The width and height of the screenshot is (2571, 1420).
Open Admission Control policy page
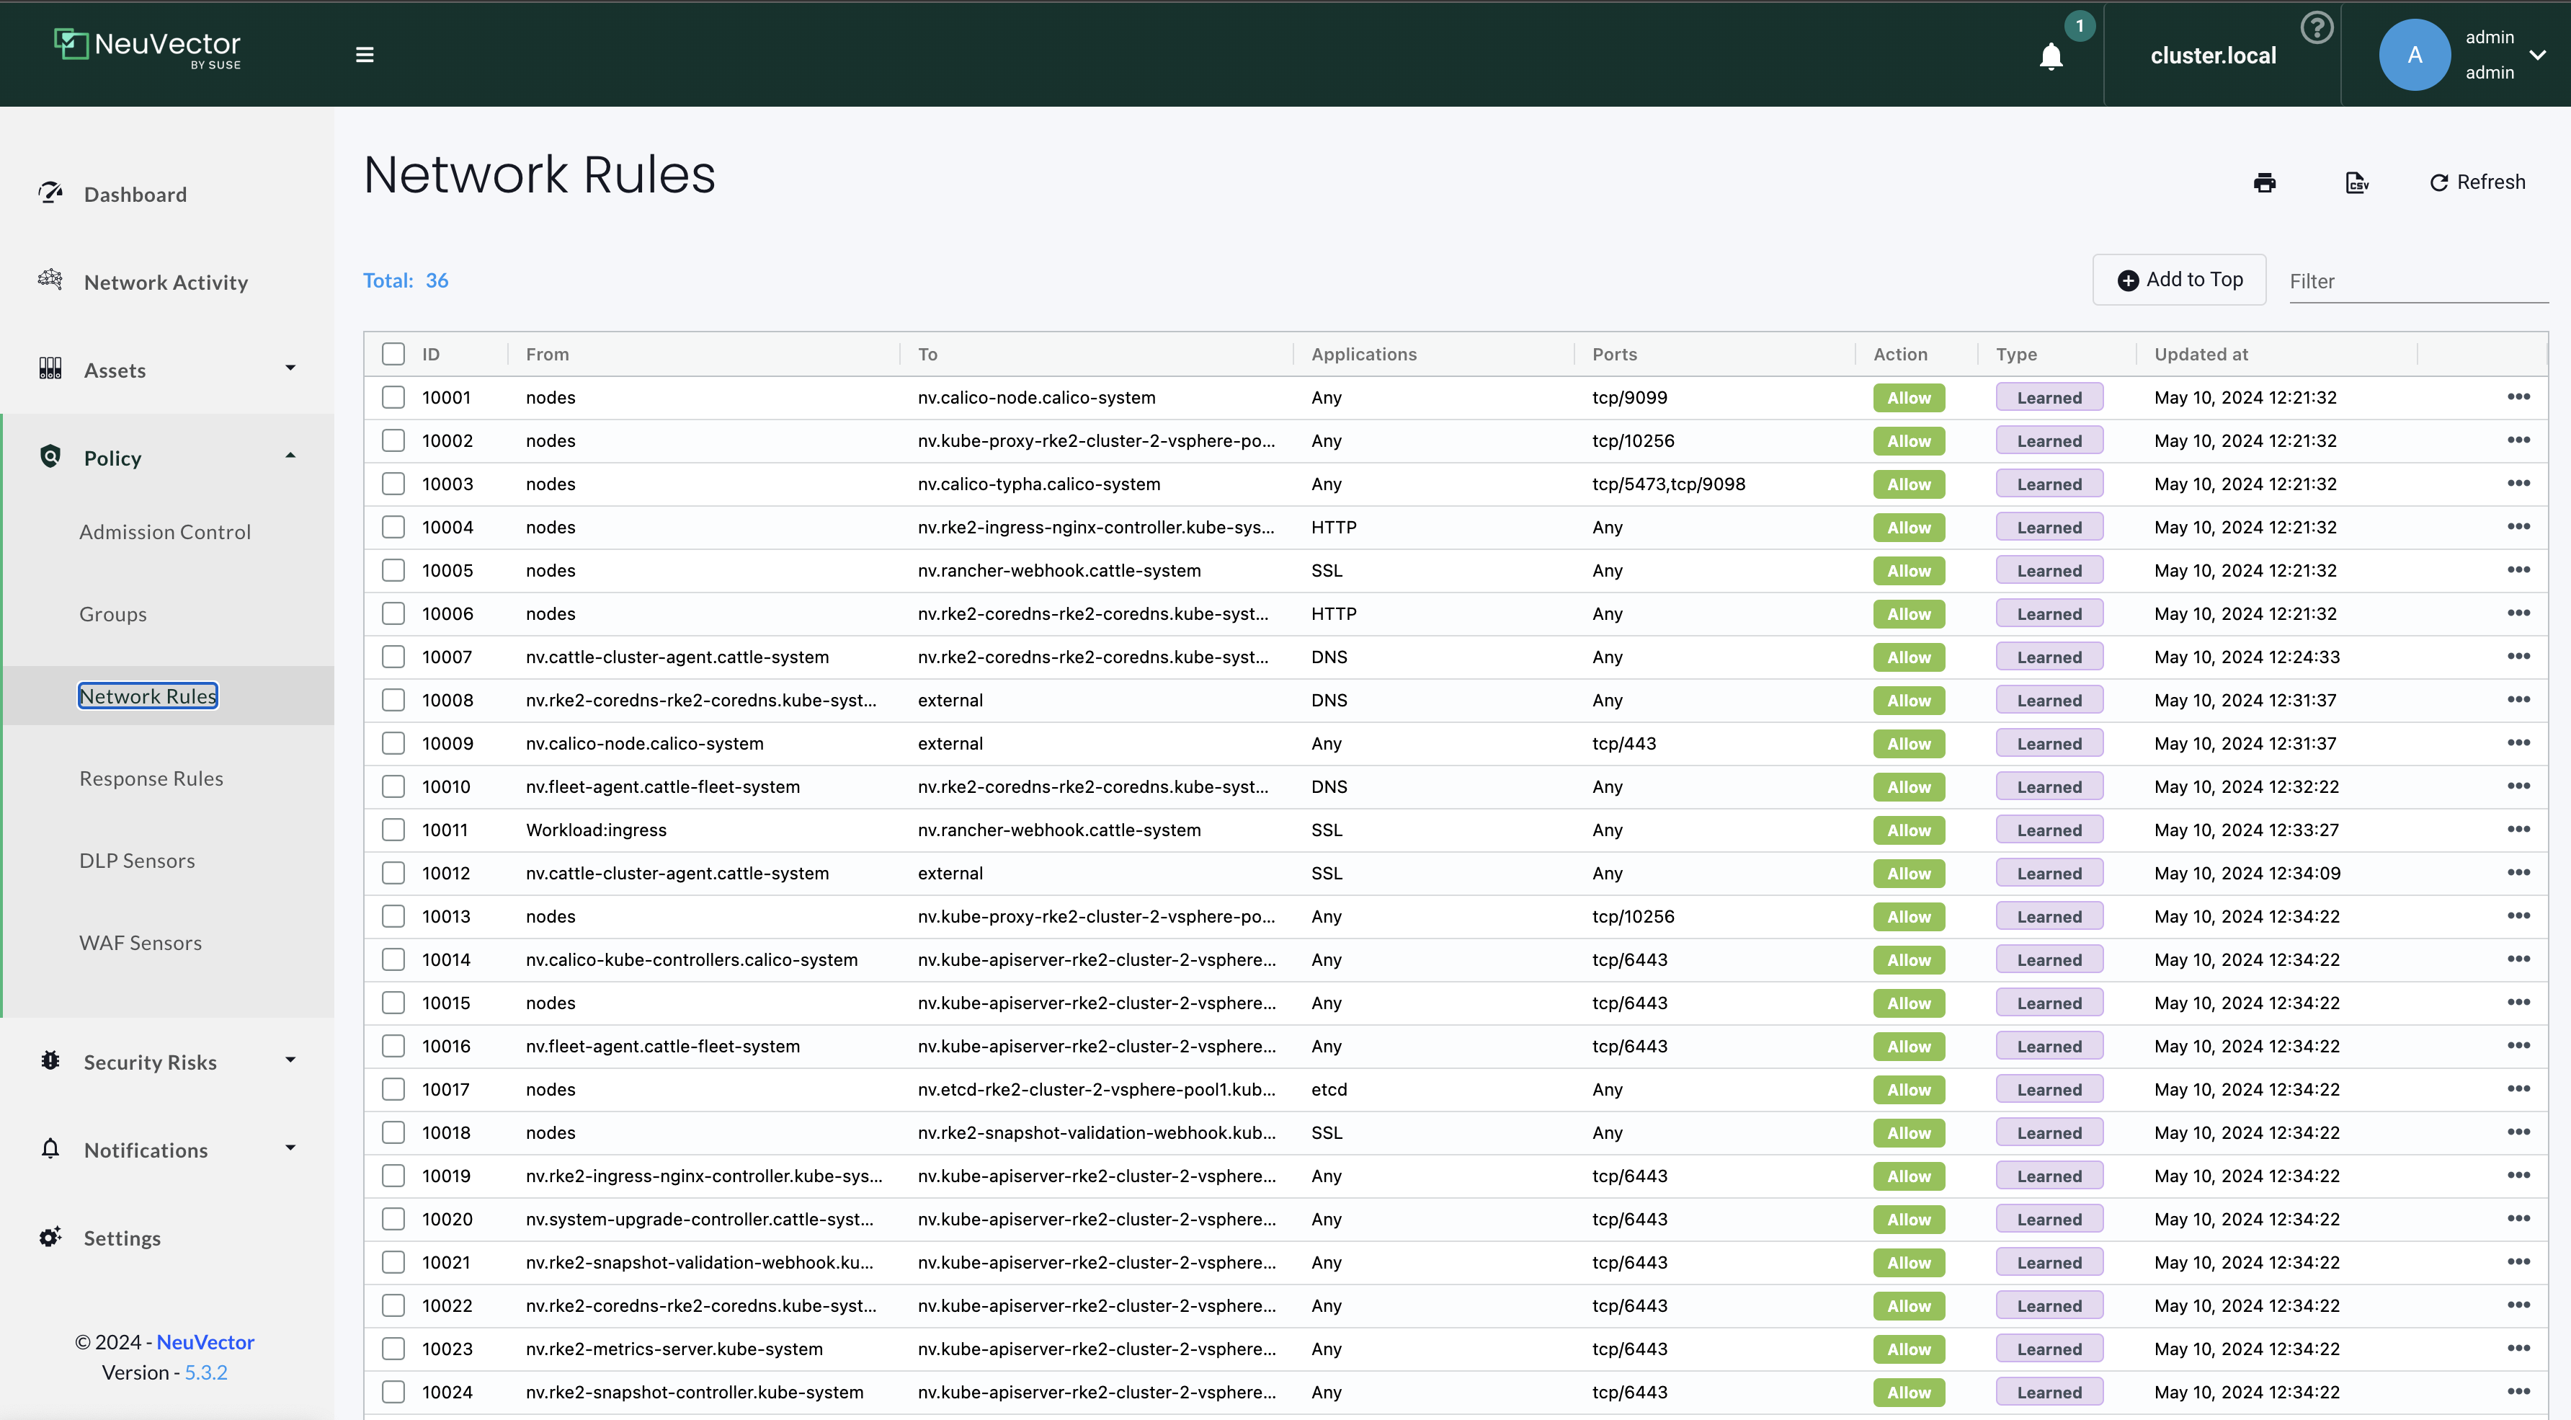point(166,530)
